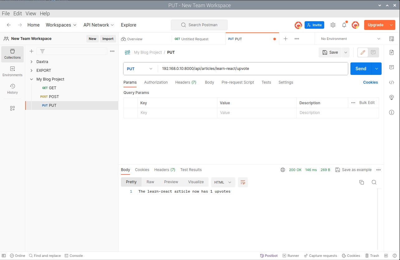Select the POST request in tree
This screenshot has height=260, width=400.
click(72, 97)
